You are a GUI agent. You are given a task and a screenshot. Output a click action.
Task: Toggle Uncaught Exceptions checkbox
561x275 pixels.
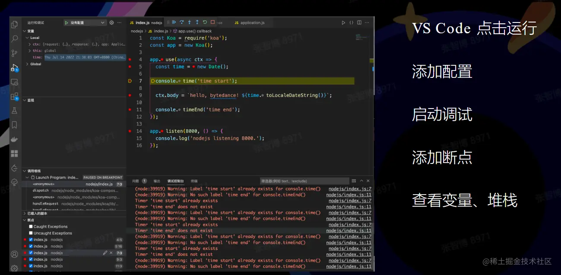click(x=31, y=233)
